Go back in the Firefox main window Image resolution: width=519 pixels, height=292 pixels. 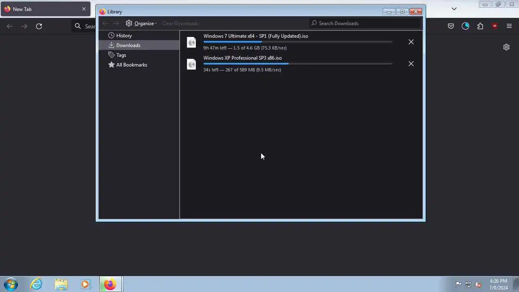click(10, 26)
